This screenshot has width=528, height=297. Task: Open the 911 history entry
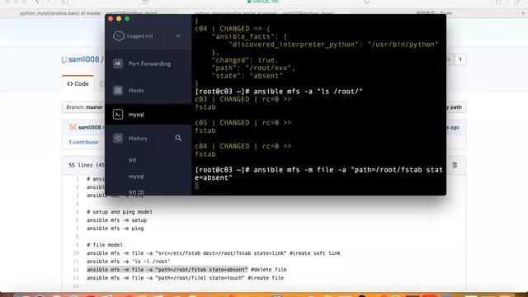(132, 160)
